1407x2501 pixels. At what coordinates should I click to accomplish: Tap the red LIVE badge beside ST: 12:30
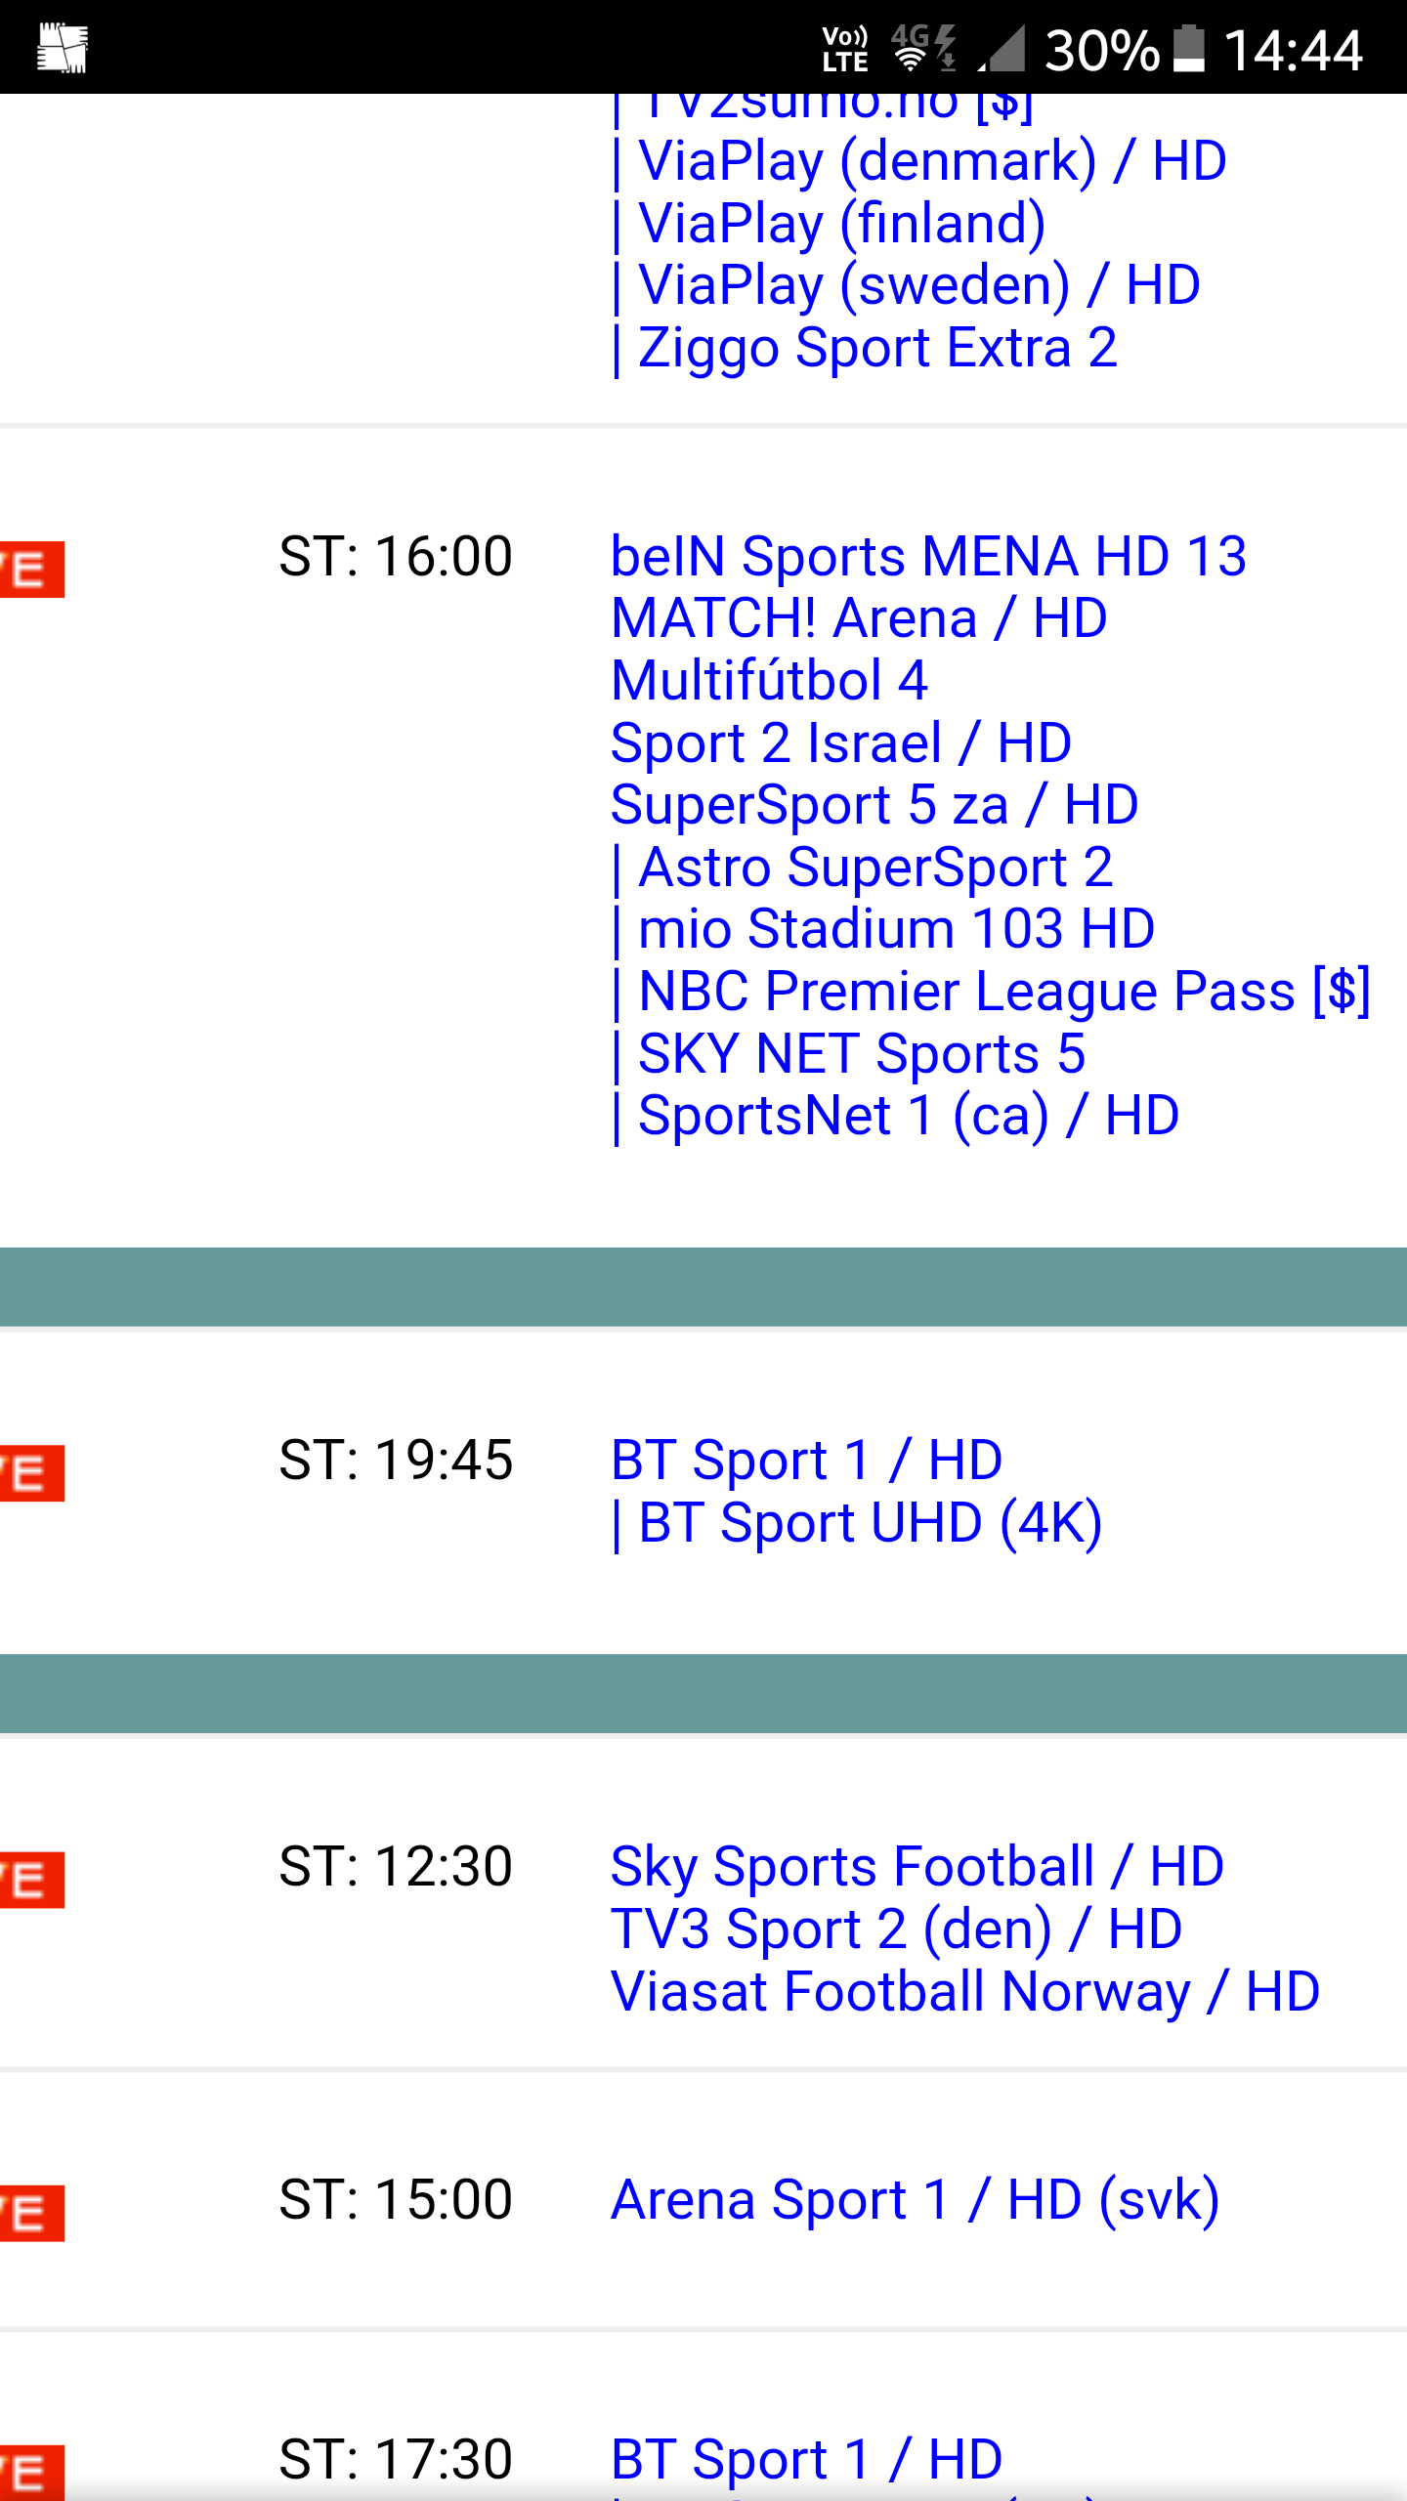[x=31, y=1879]
